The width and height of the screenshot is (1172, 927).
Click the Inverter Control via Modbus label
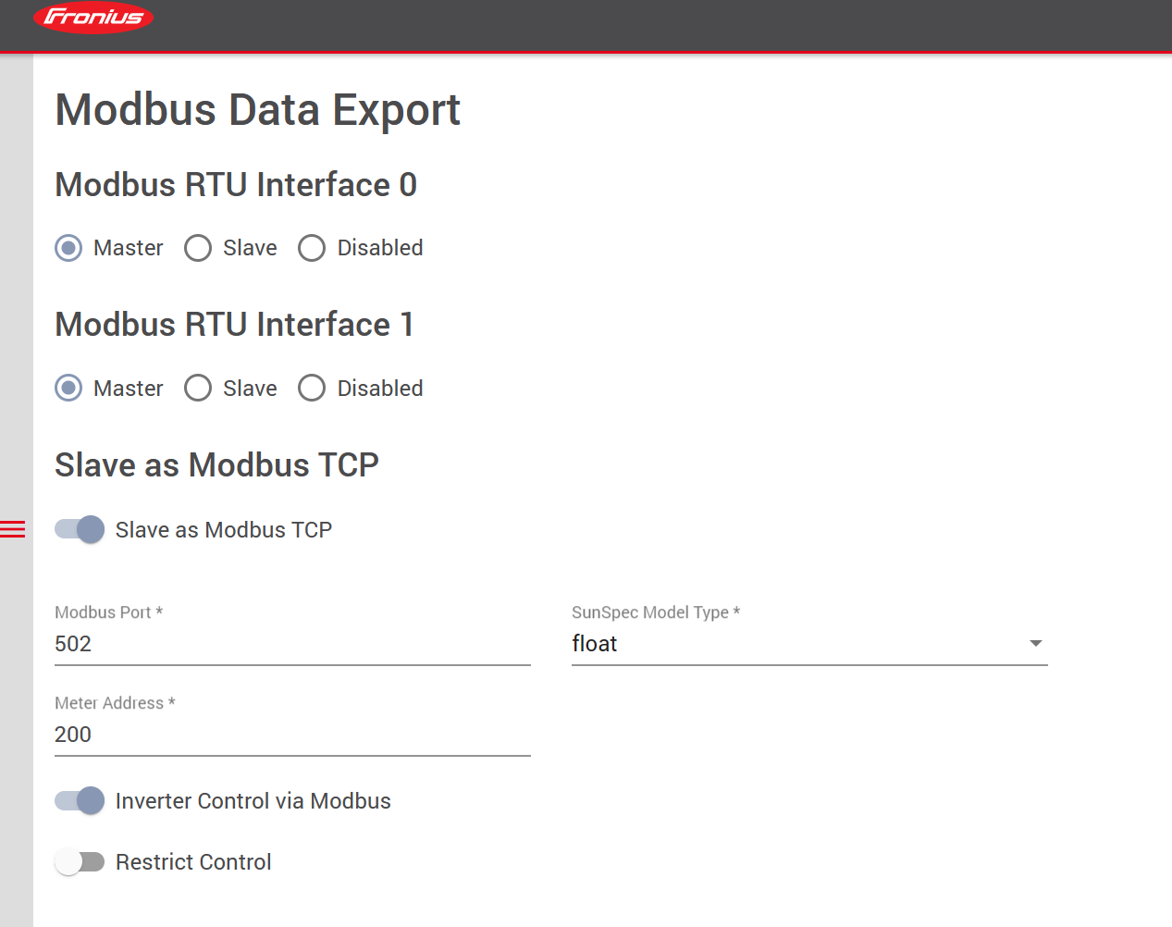pyautogui.click(x=253, y=801)
